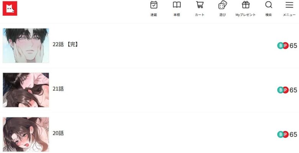
Task: Select the 21話 episode title
Action: click(x=58, y=89)
